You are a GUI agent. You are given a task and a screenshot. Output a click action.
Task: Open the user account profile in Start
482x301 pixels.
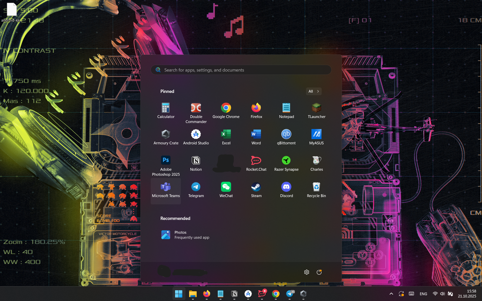click(182, 272)
